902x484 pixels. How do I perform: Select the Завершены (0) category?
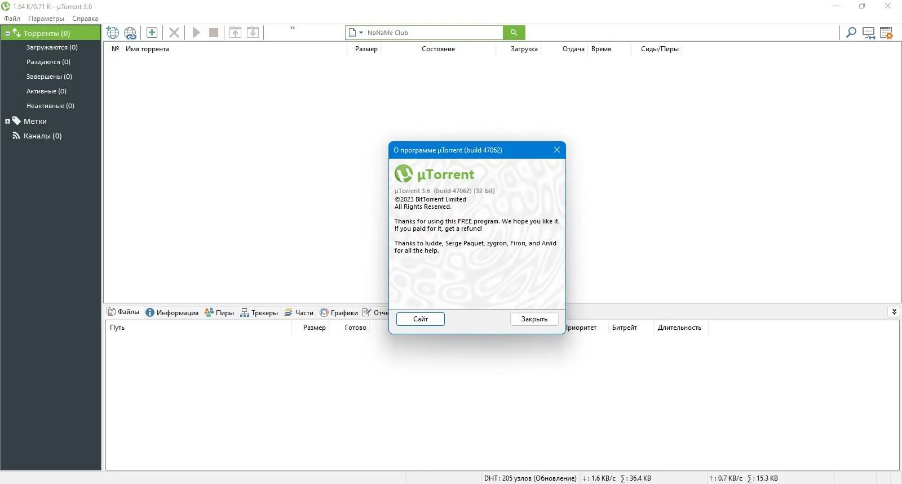point(49,77)
